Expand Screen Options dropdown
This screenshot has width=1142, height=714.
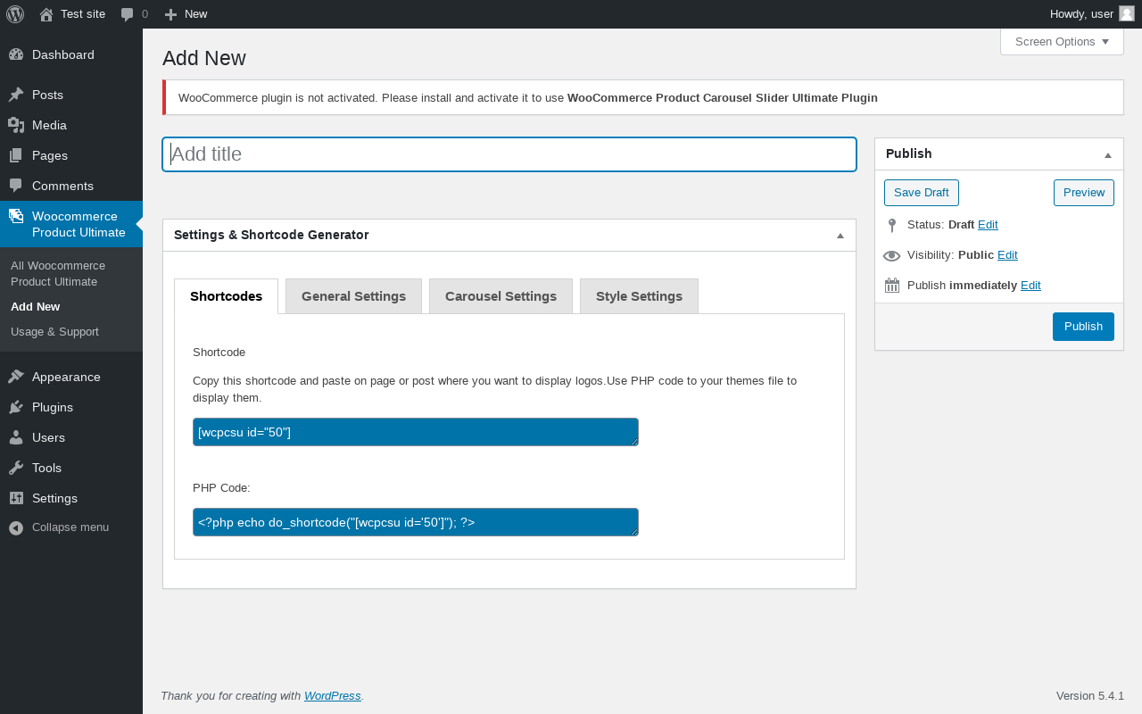(1062, 41)
